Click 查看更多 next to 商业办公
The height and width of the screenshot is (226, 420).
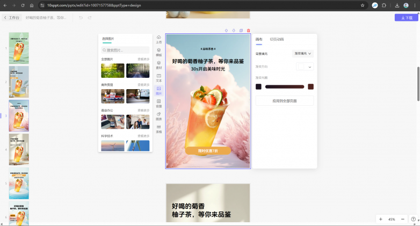pos(143,111)
